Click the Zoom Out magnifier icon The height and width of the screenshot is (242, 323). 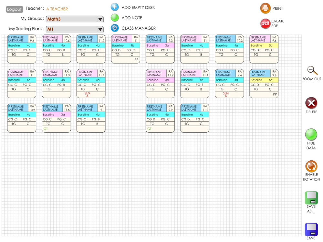(312, 70)
